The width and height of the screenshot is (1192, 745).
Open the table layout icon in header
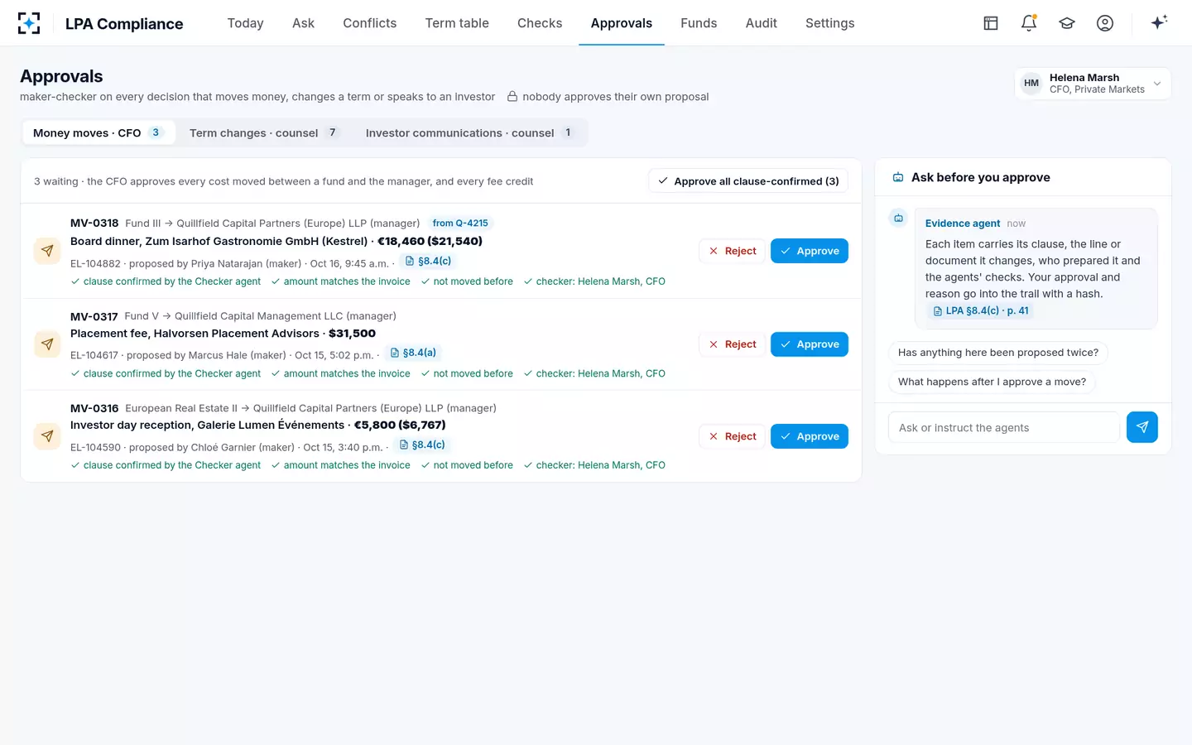pyautogui.click(x=991, y=23)
